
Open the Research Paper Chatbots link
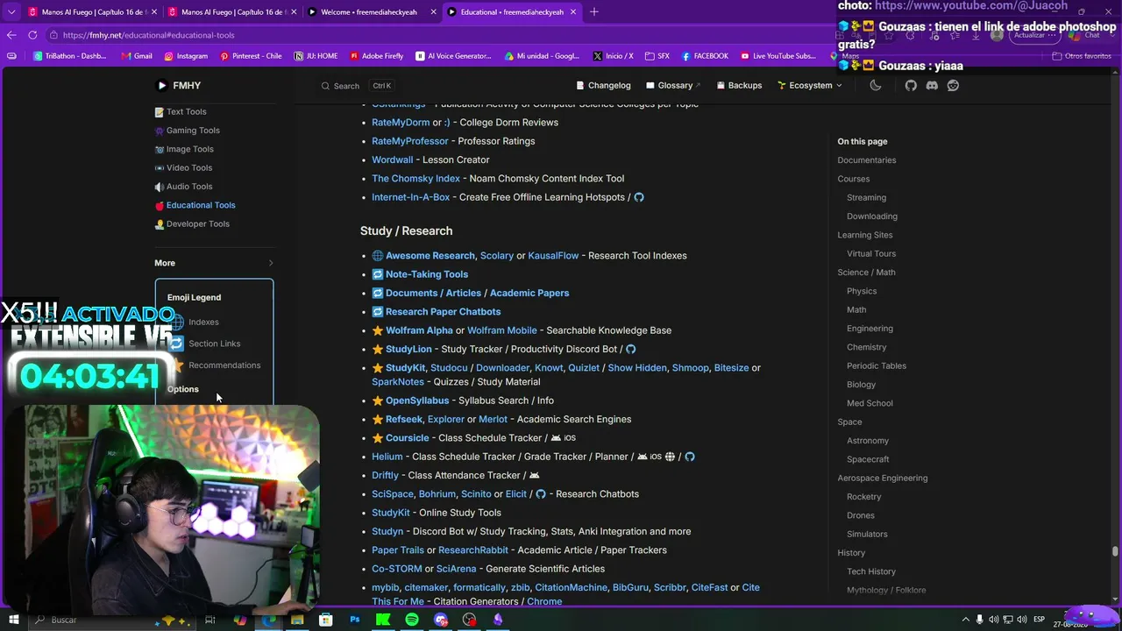tap(443, 312)
